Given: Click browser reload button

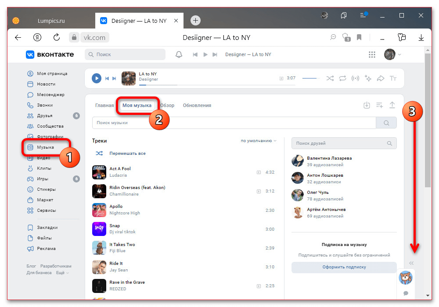Looking at the screenshot, I should [x=57, y=37].
